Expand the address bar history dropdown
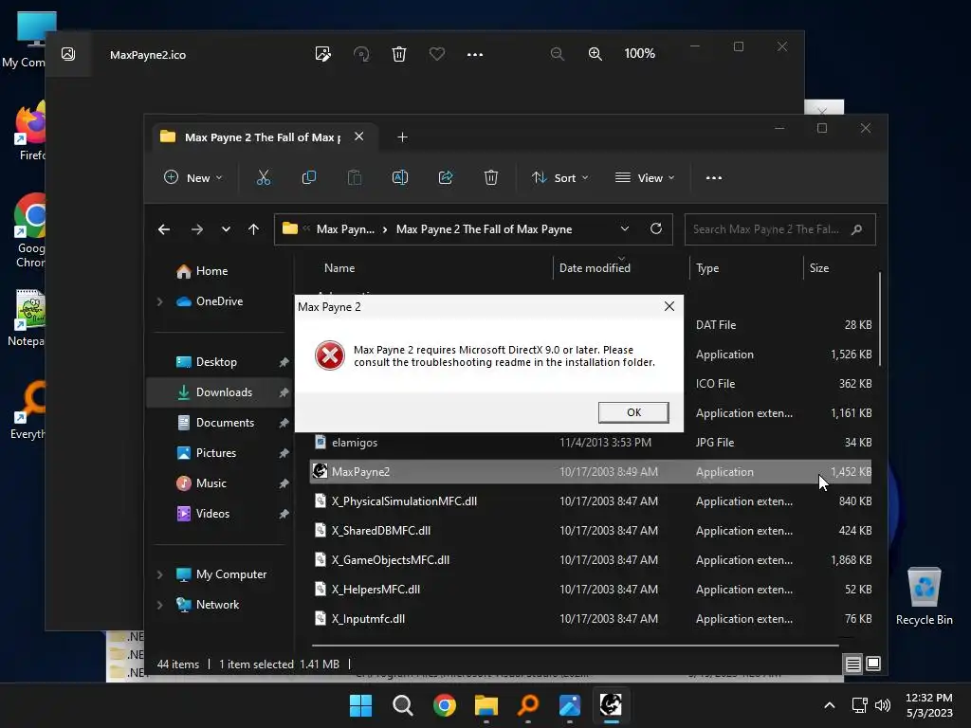 (624, 229)
